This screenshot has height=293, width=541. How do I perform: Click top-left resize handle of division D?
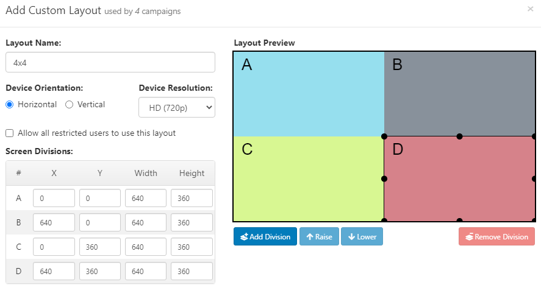coord(384,136)
